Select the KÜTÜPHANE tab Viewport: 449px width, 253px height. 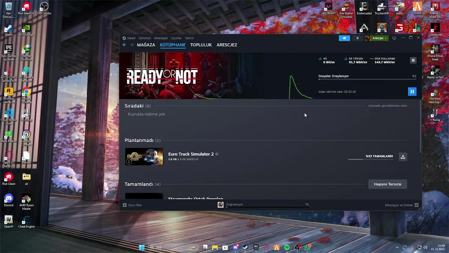173,45
